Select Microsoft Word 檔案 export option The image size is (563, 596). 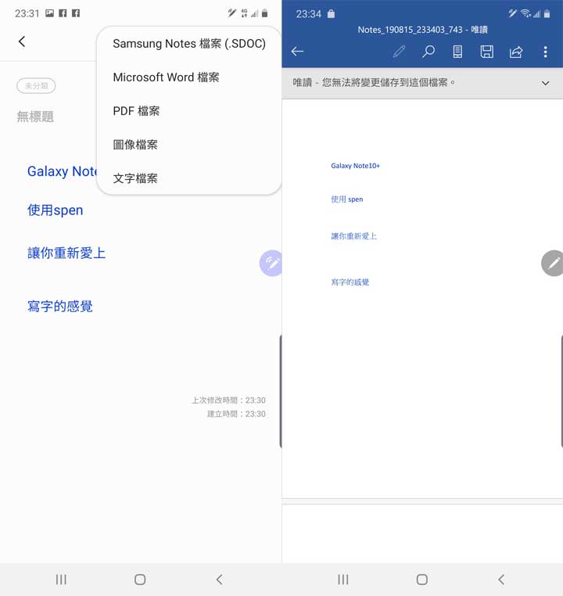click(166, 77)
